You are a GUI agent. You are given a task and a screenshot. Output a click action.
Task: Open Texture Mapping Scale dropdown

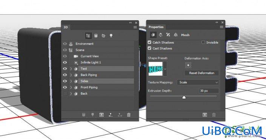pyautogui.click(x=198, y=82)
